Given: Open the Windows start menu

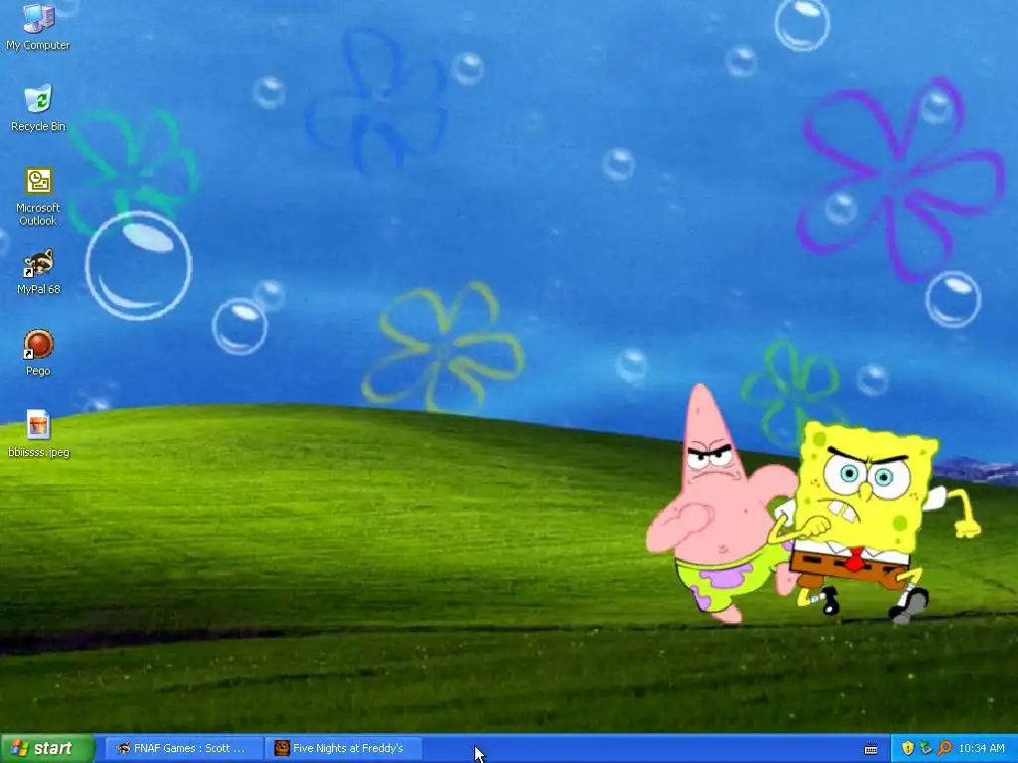Looking at the screenshot, I should (48, 748).
